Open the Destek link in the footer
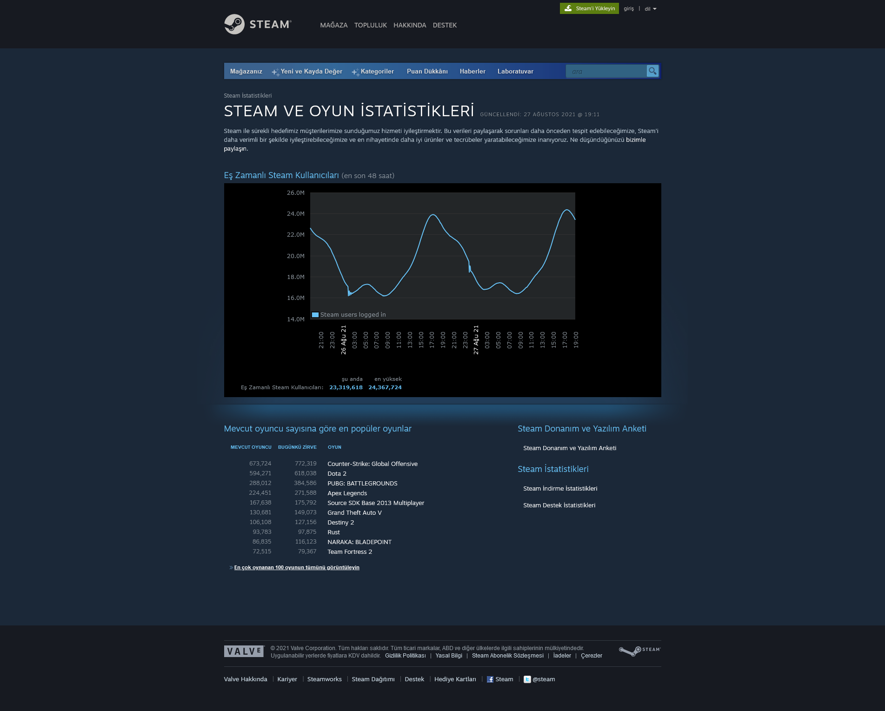The image size is (885, 711). [x=414, y=679]
